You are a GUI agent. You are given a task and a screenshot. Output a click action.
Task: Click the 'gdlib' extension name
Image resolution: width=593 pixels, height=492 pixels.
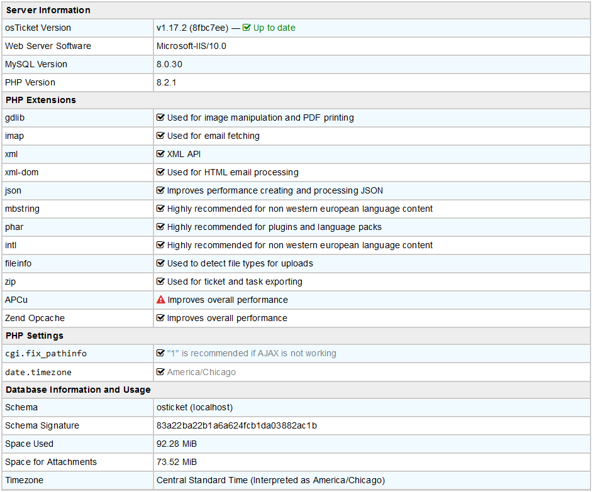[x=14, y=118]
